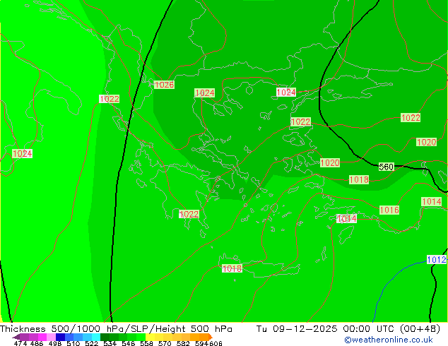This screenshot has width=448, height=346.
Task: Click the 1022 label just left of 1026
Action: click(109, 99)
